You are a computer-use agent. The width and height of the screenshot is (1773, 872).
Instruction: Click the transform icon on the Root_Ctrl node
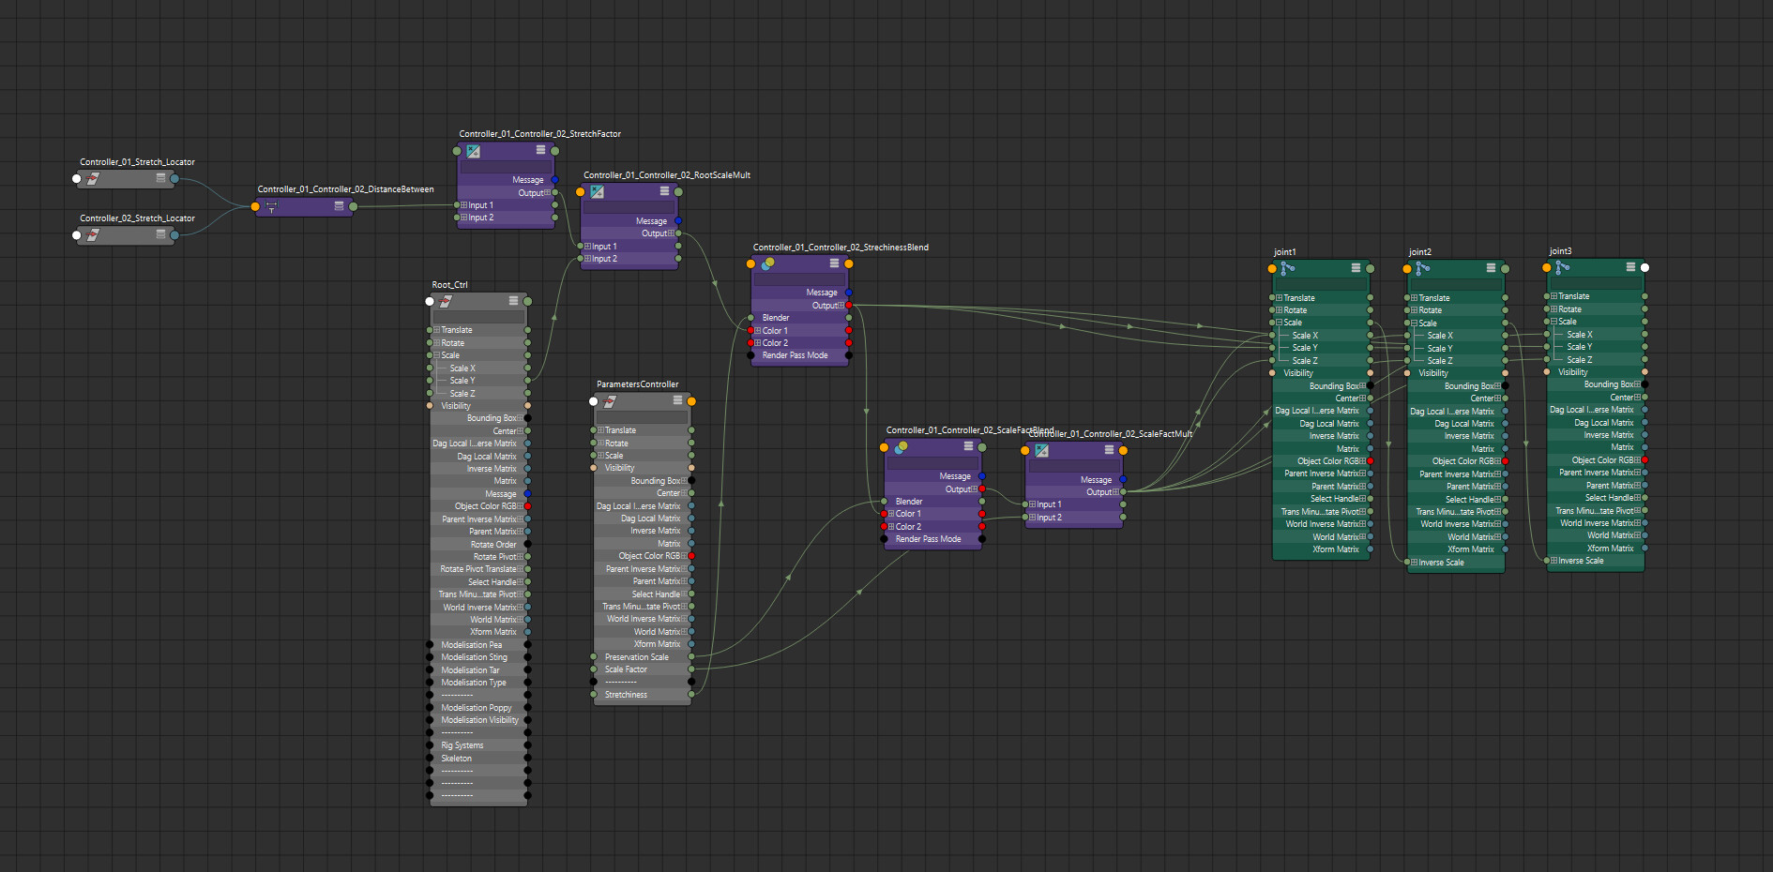pos(446,301)
